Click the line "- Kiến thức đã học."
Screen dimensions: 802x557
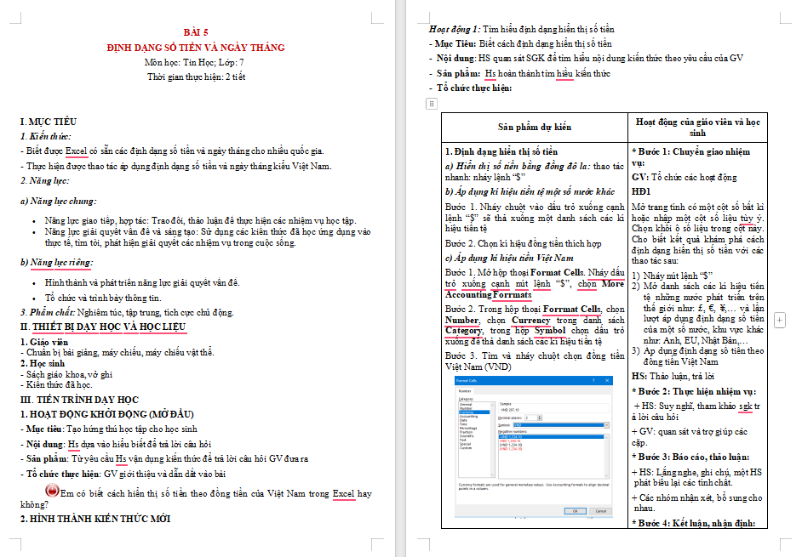coord(56,384)
